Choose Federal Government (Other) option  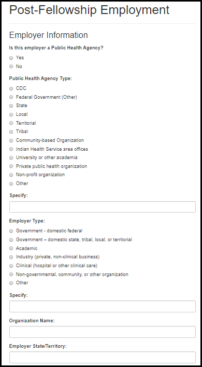coord(11,97)
